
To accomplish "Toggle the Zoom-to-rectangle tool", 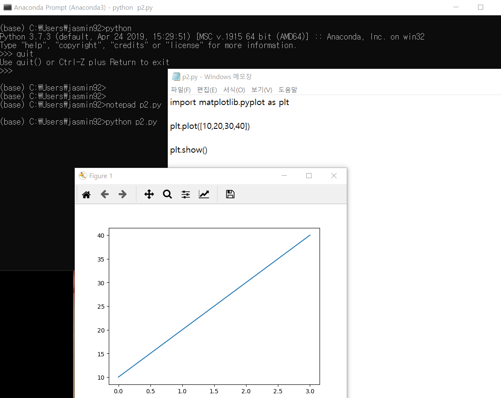I will 167,194.
